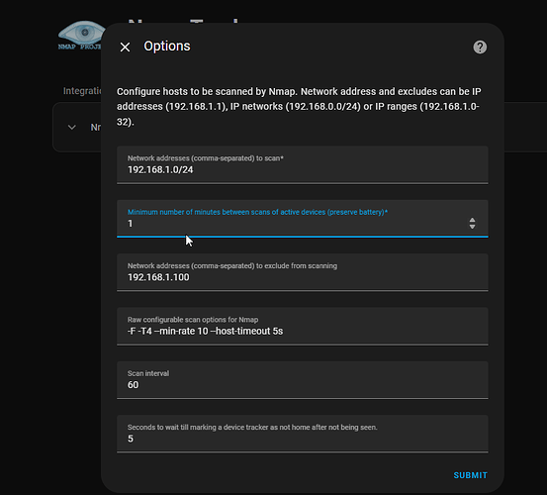Click the 192.168.1.100 excluded address value
547x495 pixels.
158,277
